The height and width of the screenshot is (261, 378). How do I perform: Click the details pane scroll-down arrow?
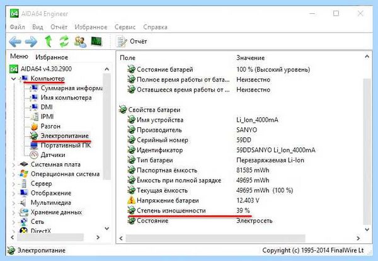[x=367, y=229]
